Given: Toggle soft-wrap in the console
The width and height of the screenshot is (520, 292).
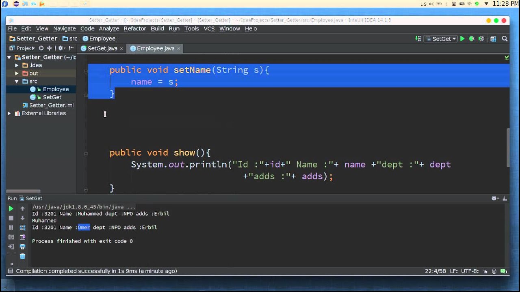Looking at the screenshot, I should 22,228.
